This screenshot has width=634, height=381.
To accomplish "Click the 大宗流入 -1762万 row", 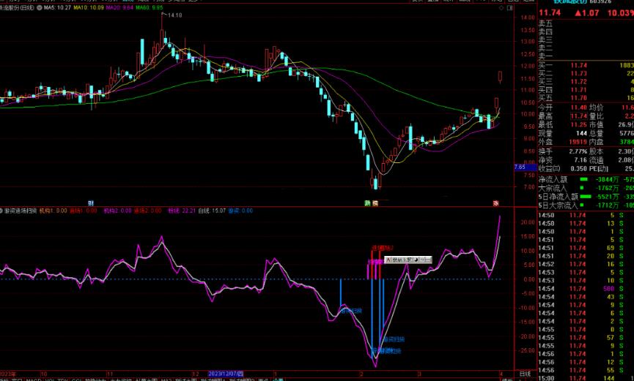I will click(x=586, y=188).
